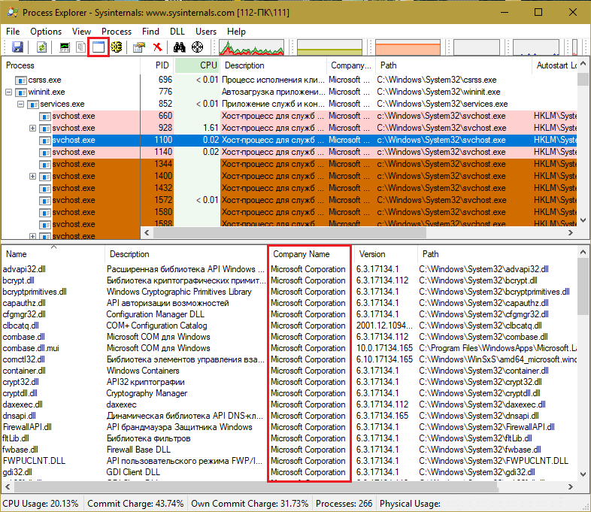
Task: Click the crosshair Find Window's Process icon
Action: [197, 47]
